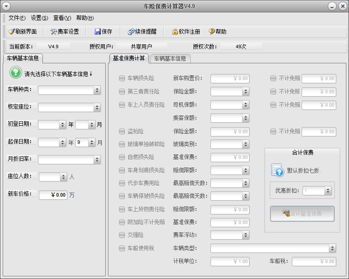Switch to the 基准保费计算 tab

129,58
